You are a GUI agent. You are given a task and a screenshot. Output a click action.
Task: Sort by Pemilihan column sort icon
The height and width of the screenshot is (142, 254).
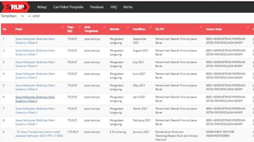point(150,27)
